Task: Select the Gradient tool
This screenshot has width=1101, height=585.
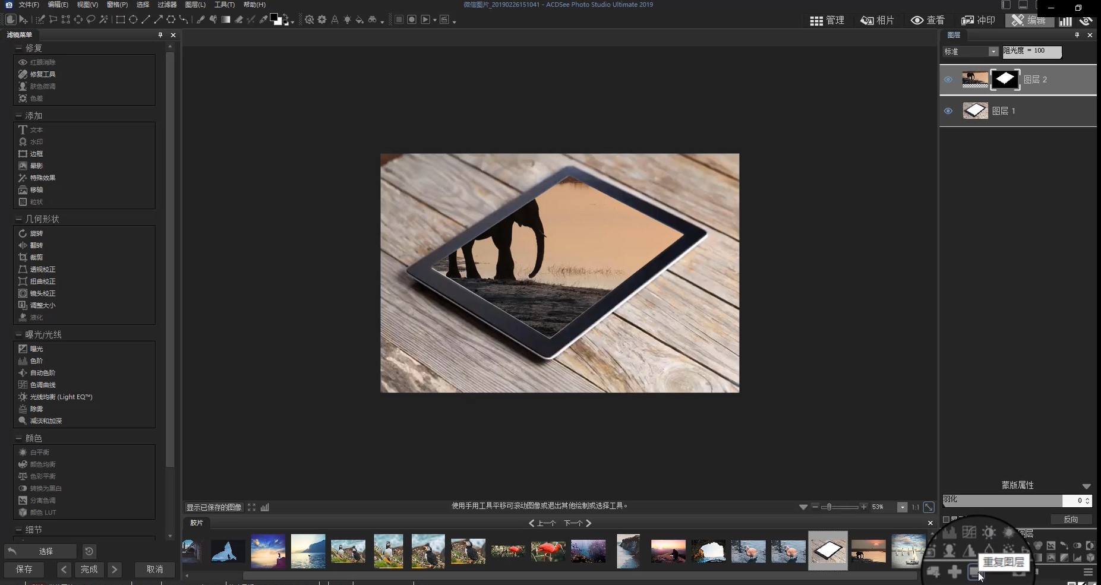Action: pos(226,20)
